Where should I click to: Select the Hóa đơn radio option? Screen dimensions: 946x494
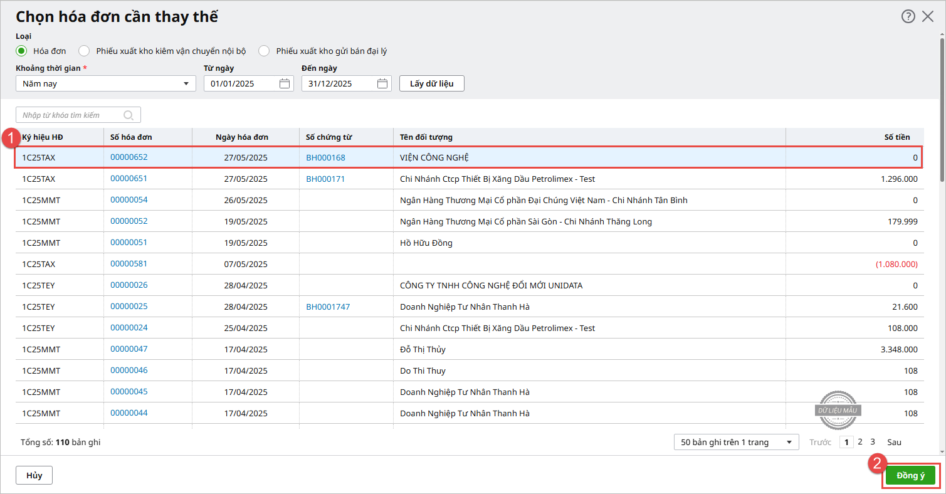coord(21,51)
